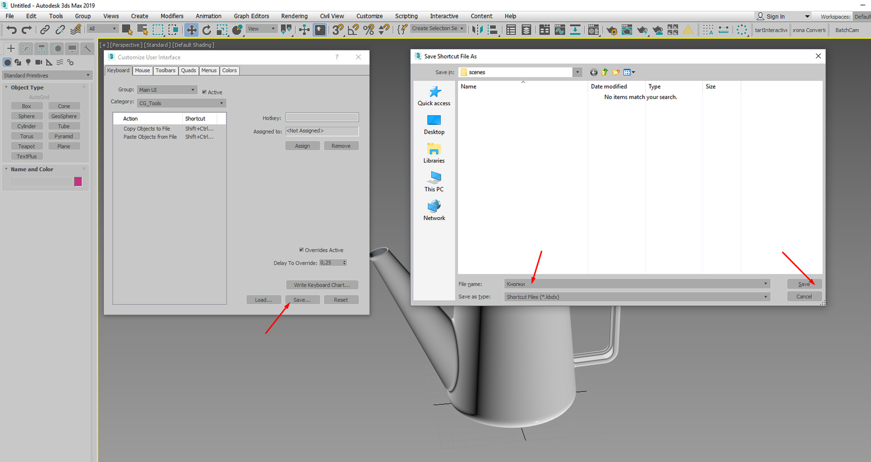This screenshot has width=871, height=462.
Task: Expand the Standard Primitives dropdown
Action: point(47,75)
